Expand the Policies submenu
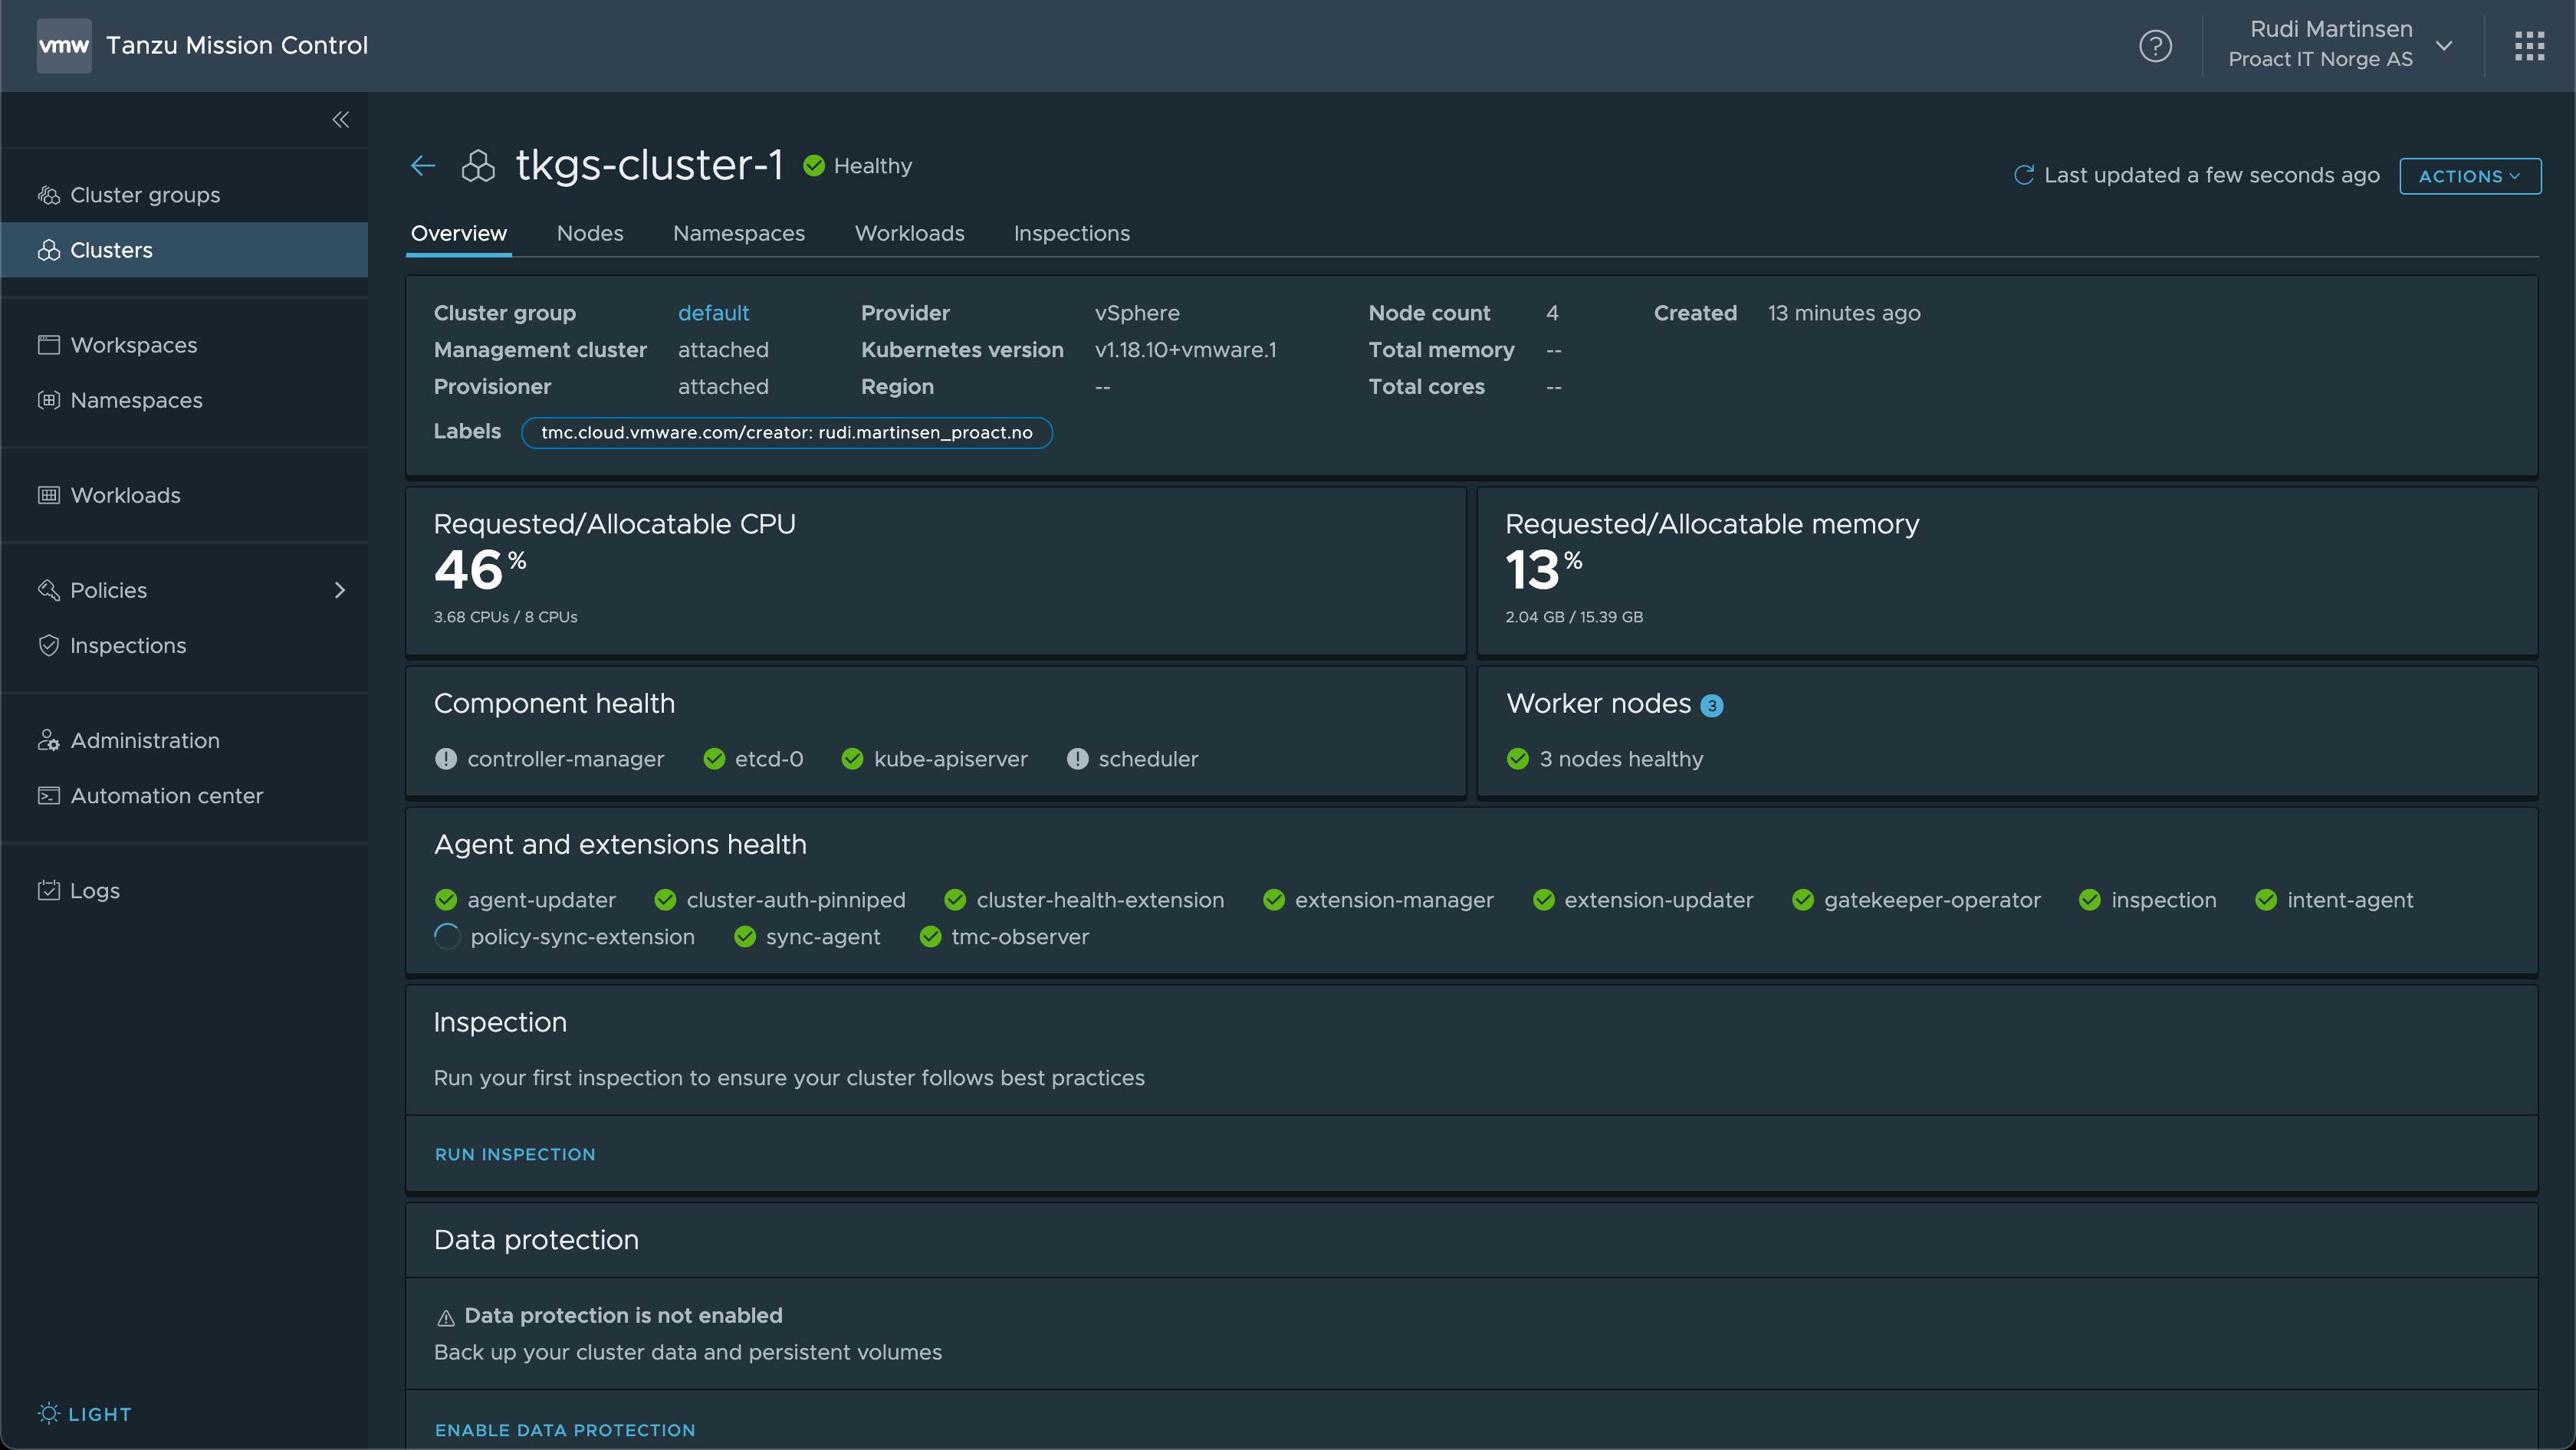2576x1450 pixels. click(x=339, y=591)
